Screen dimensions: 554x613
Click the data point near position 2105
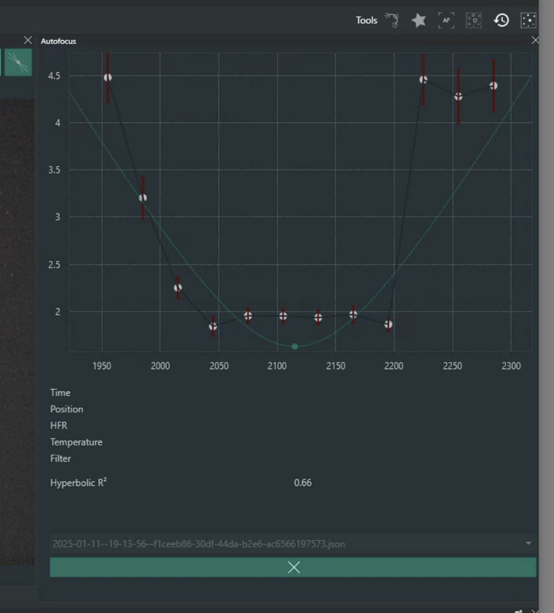pos(283,316)
